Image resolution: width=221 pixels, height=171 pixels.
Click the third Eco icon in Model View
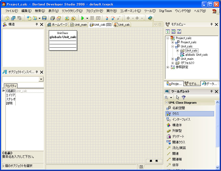(179, 32)
